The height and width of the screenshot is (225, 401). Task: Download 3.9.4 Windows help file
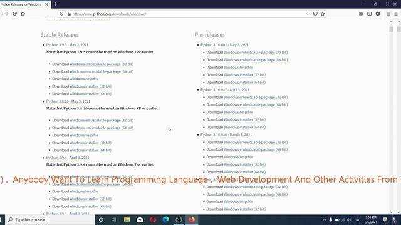tap(84, 191)
